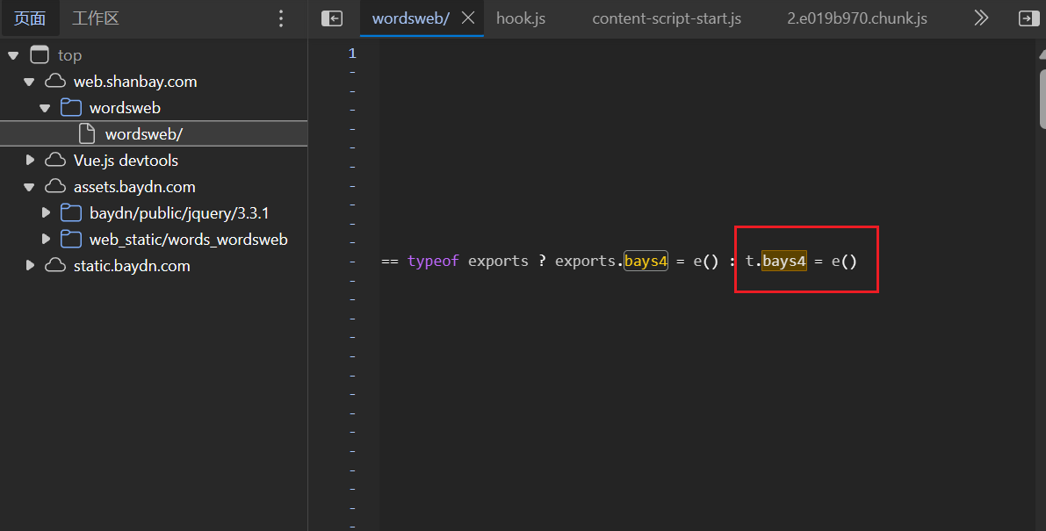This screenshot has width=1046, height=531.
Task: Toggle the debugger sidebar icon
Action: pyautogui.click(x=1027, y=18)
